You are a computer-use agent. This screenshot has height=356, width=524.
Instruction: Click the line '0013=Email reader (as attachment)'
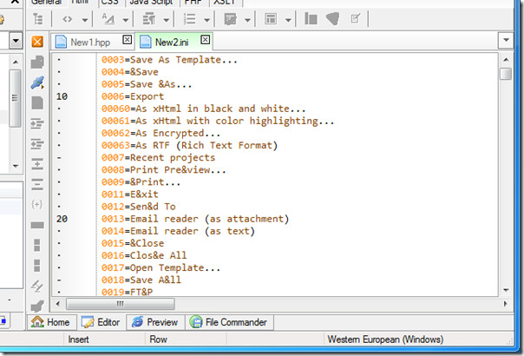[195, 219]
